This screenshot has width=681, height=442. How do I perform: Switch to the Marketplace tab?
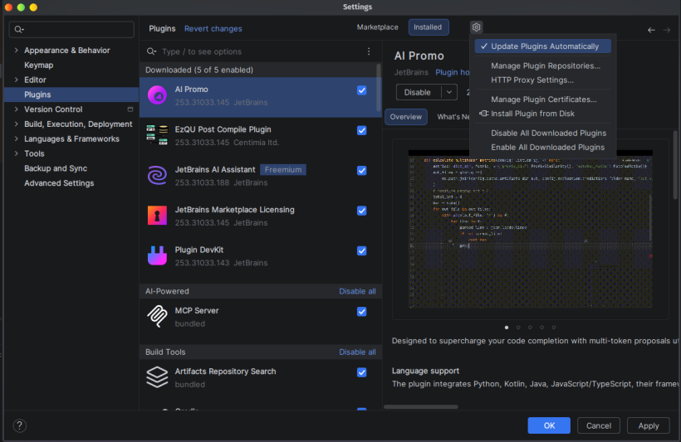[377, 27]
